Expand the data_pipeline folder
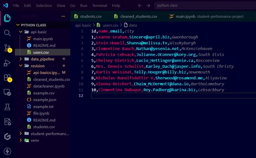Screen dimensions: 256x158 point(21,59)
